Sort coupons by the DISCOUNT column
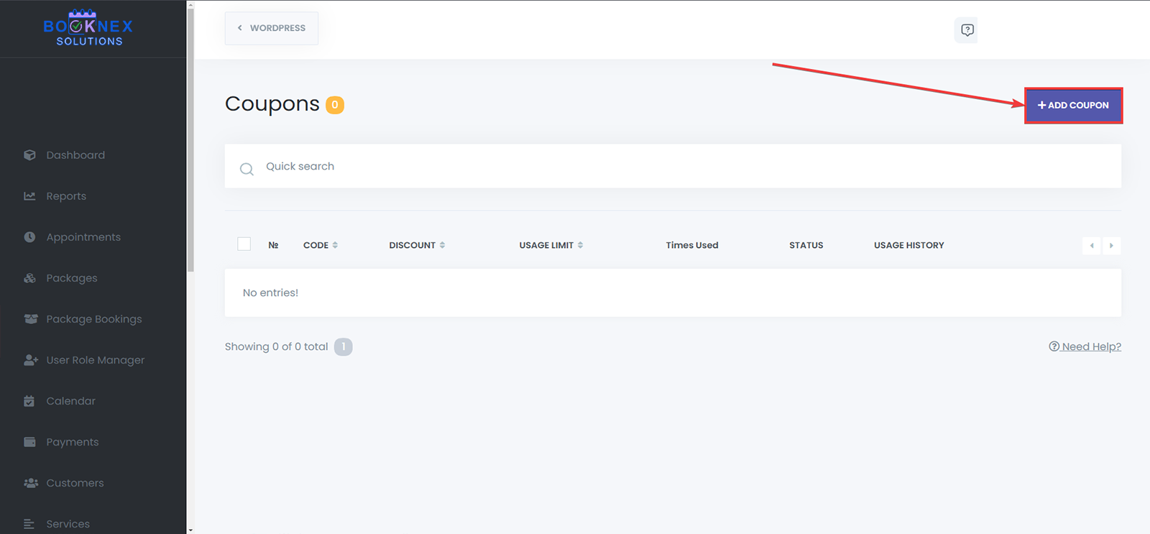 (x=417, y=245)
